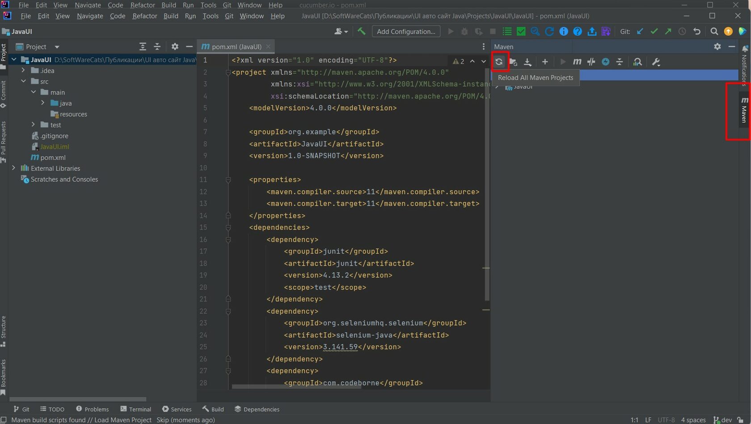Viewport: 751px width, 424px height.
Task: Collapse all in Maven tool window
Action: 620,62
